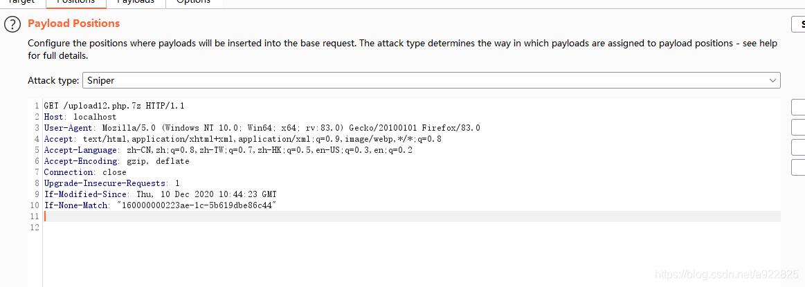Screen dimensions: 805x287
Task: Click the topmost side button beside the request editor
Action: [x=799, y=107]
